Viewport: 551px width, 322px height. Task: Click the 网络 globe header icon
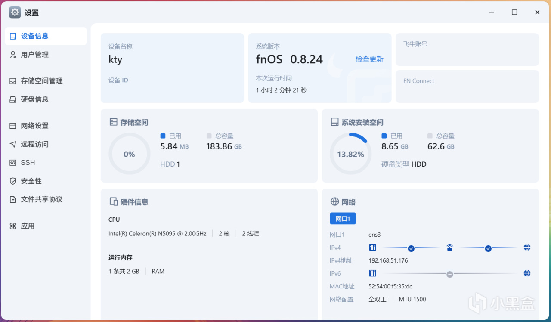(334, 201)
